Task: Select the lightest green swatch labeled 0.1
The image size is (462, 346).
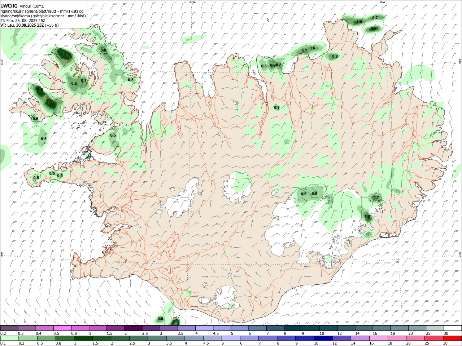Action: point(9,338)
